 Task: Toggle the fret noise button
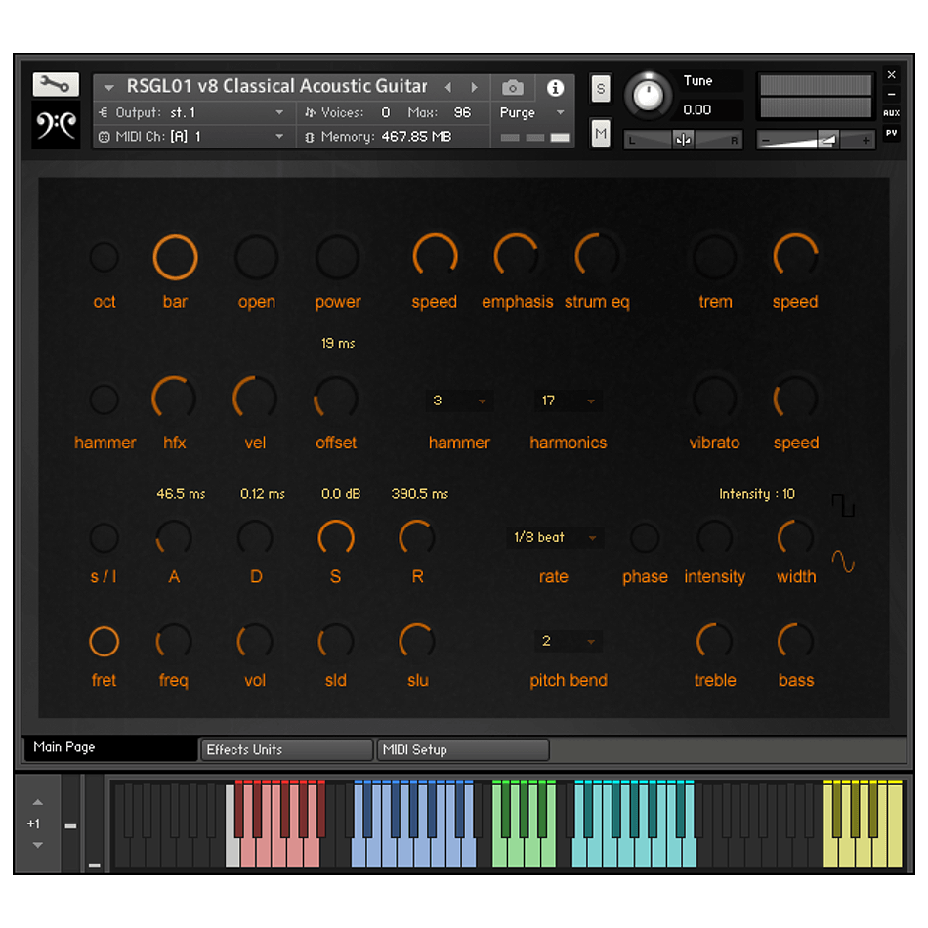pos(105,642)
